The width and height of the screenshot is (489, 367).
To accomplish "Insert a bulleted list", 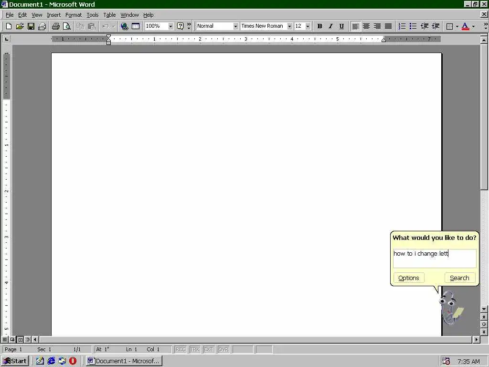I will (413, 26).
